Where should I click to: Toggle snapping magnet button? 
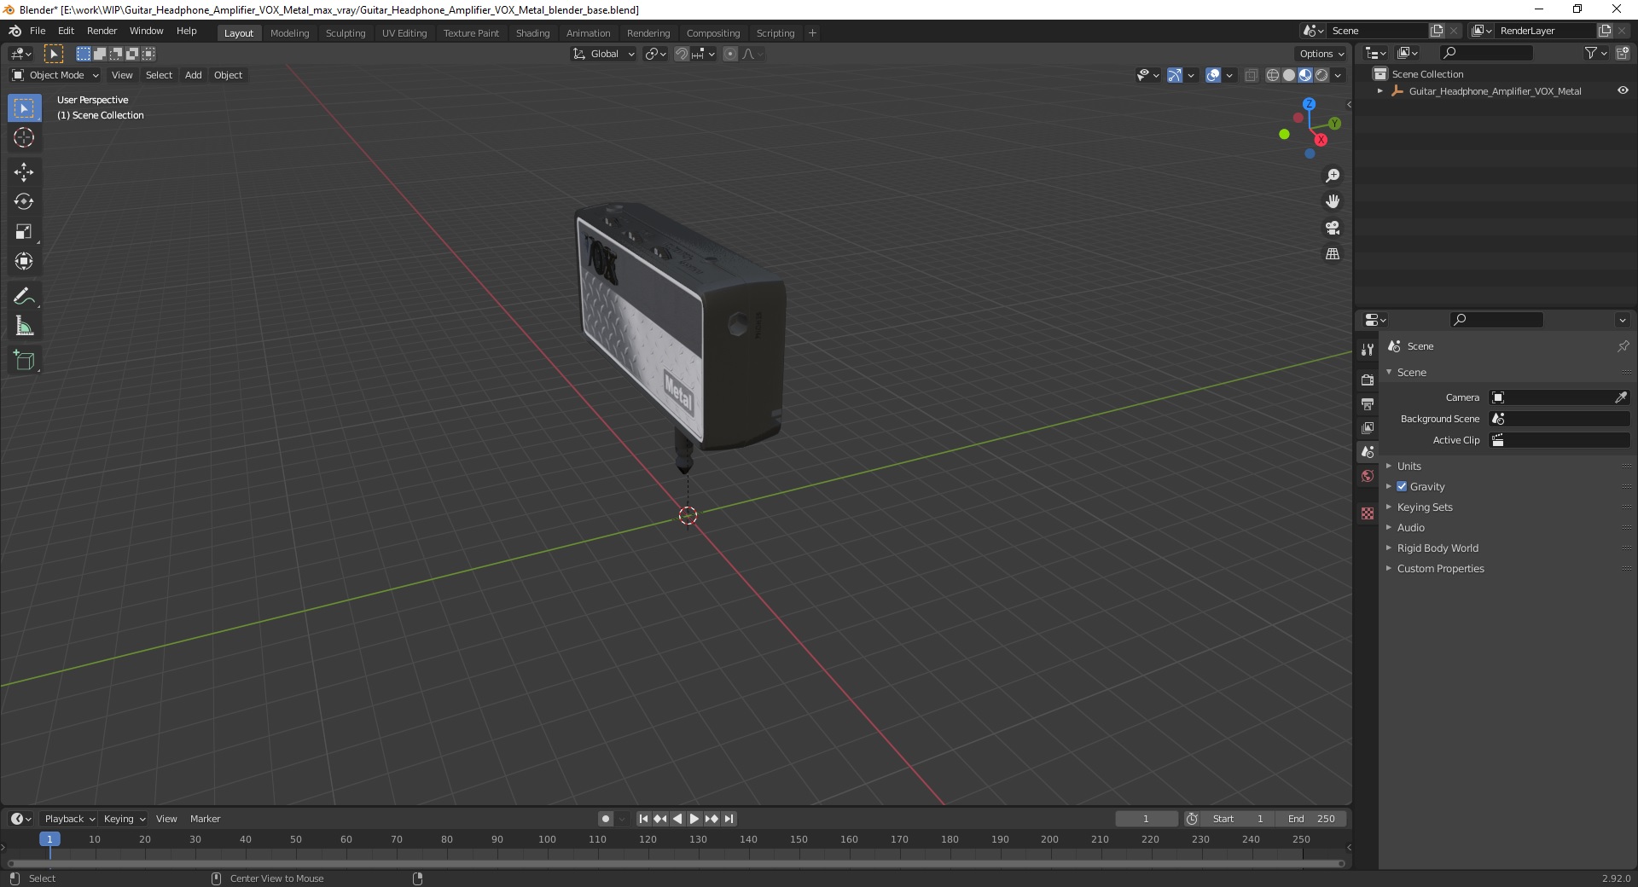point(682,54)
